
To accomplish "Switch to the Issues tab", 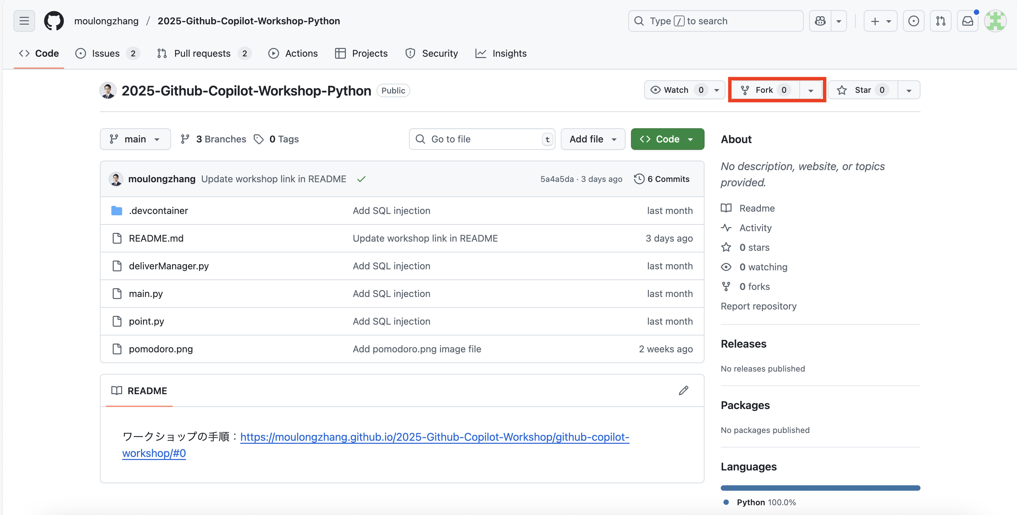I will [107, 53].
